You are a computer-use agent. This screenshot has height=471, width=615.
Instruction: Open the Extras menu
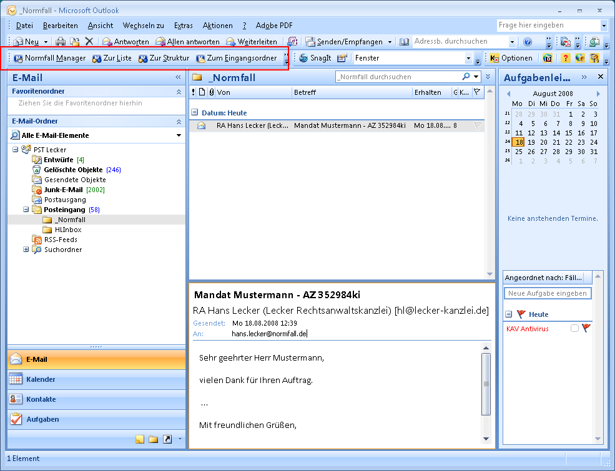183,26
